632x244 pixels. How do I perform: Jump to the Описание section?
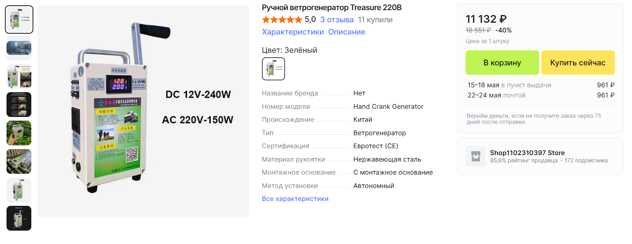pos(347,32)
